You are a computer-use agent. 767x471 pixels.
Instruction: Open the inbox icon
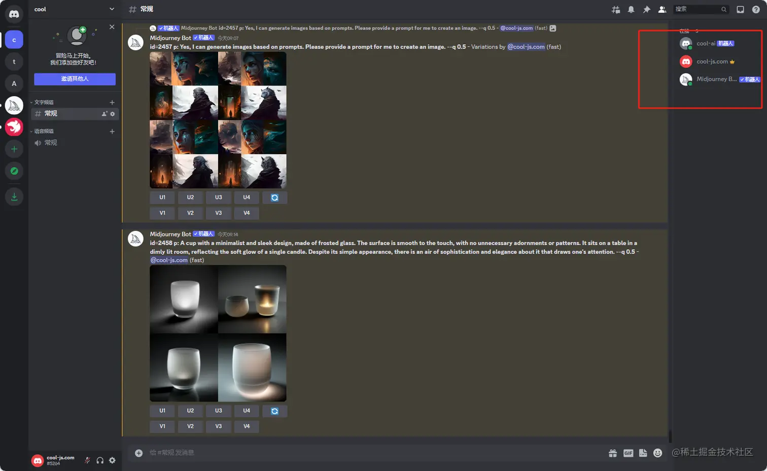coord(740,9)
